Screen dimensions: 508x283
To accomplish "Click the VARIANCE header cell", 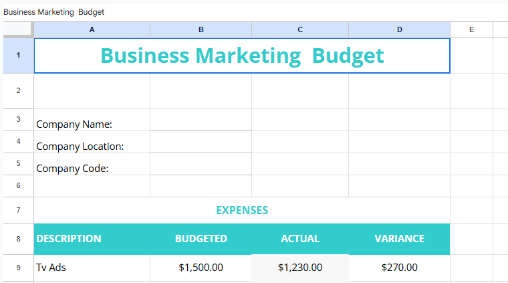I will (399, 239).
